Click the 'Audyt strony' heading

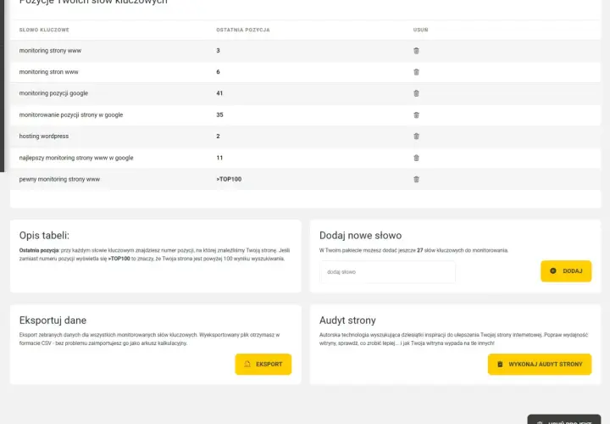click(347, 321)
